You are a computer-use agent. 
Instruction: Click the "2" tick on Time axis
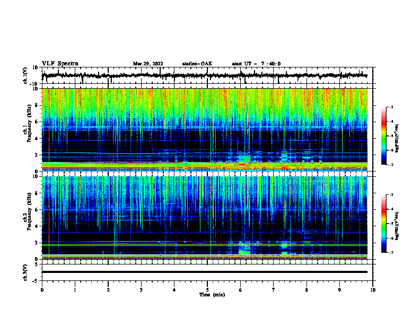pos(108,290)
